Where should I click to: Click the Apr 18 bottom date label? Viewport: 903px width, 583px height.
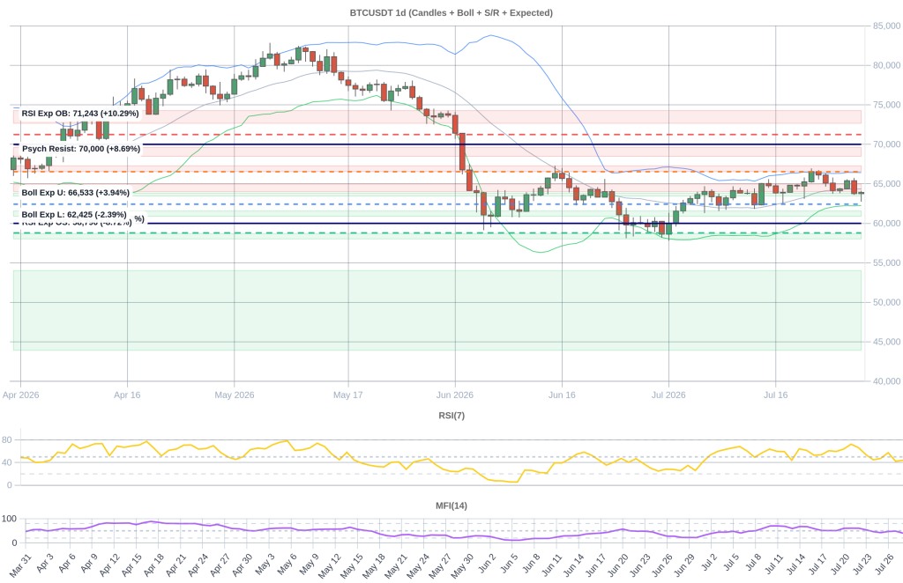pos(153,565)
